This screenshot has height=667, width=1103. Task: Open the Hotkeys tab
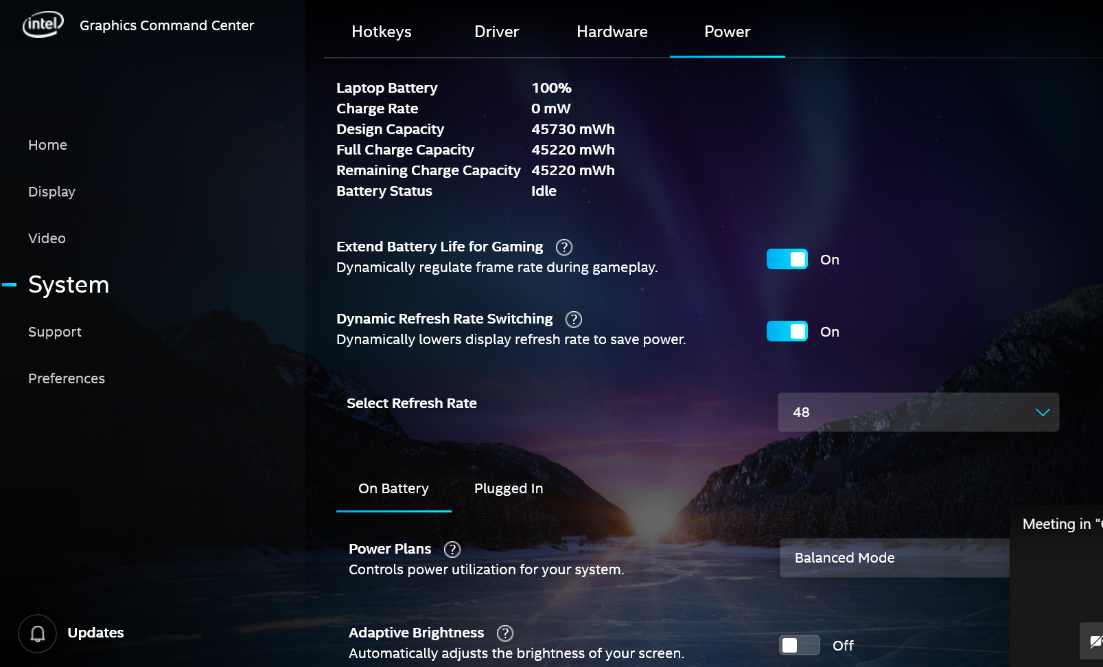tap(381, 32)
